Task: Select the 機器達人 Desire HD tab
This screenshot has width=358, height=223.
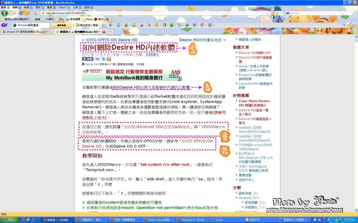Action: point(81,32)
